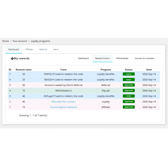
Task: Click the Date column header
Action: pyautogui.click(x=149, y=70)
